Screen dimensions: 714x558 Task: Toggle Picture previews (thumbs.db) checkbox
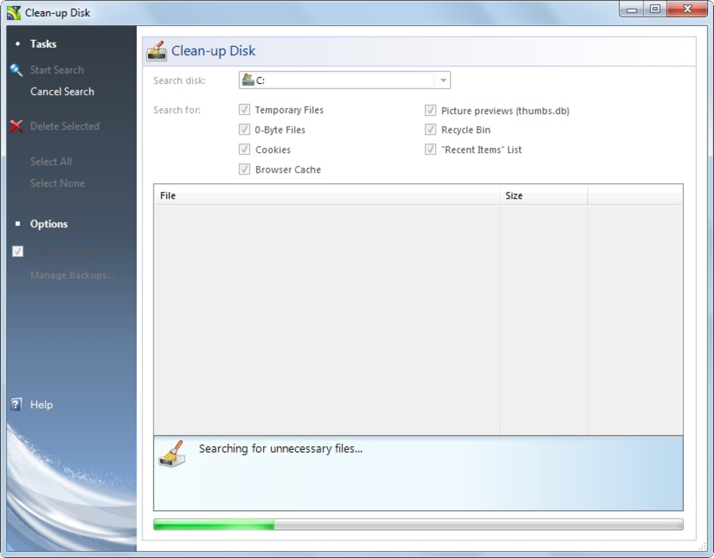point(431,110)
